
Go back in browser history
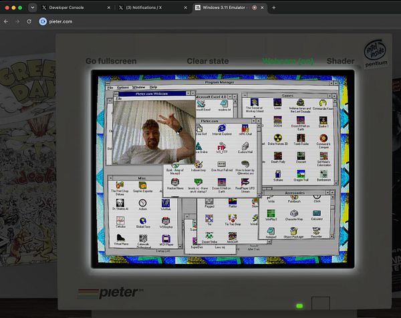tap(6, 22)
